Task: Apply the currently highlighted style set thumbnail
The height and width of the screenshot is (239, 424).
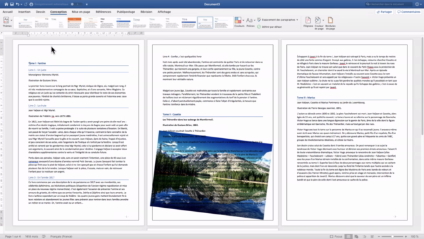Action: pyautogui.click(x=205, y=23)
